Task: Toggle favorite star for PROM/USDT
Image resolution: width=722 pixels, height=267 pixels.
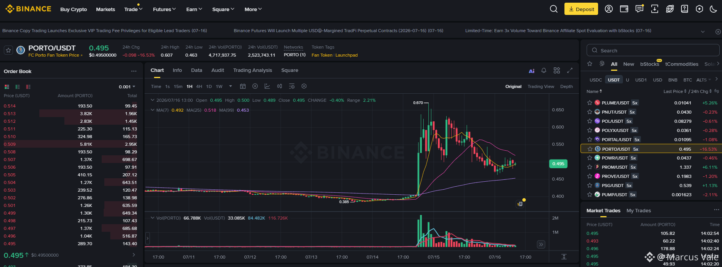Action: coord(590,167)
